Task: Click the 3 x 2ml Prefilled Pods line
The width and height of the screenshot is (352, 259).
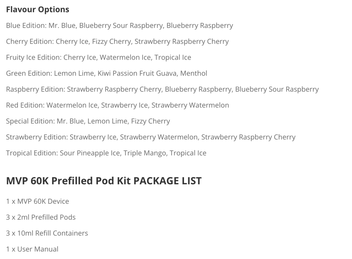Action: [41, 217]
